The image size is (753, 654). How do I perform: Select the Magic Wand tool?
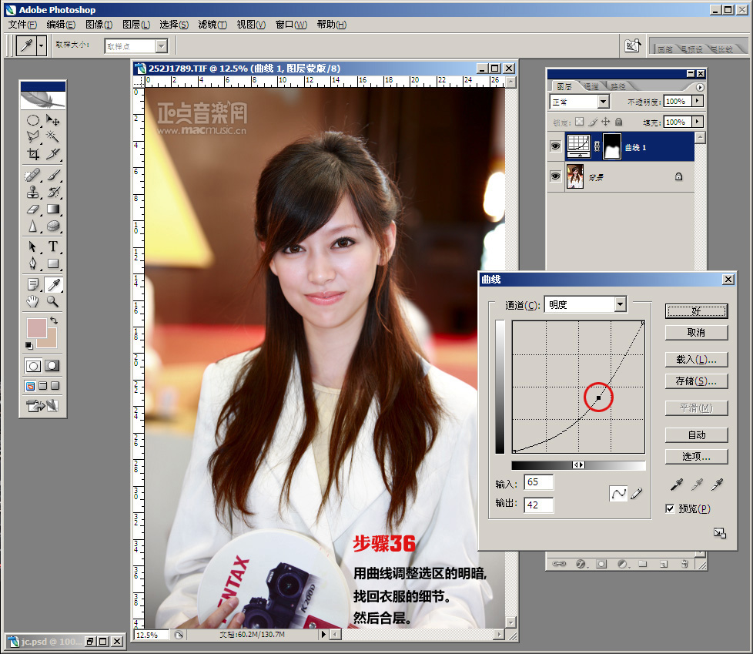pyautogui.click(x=53, y=136)
